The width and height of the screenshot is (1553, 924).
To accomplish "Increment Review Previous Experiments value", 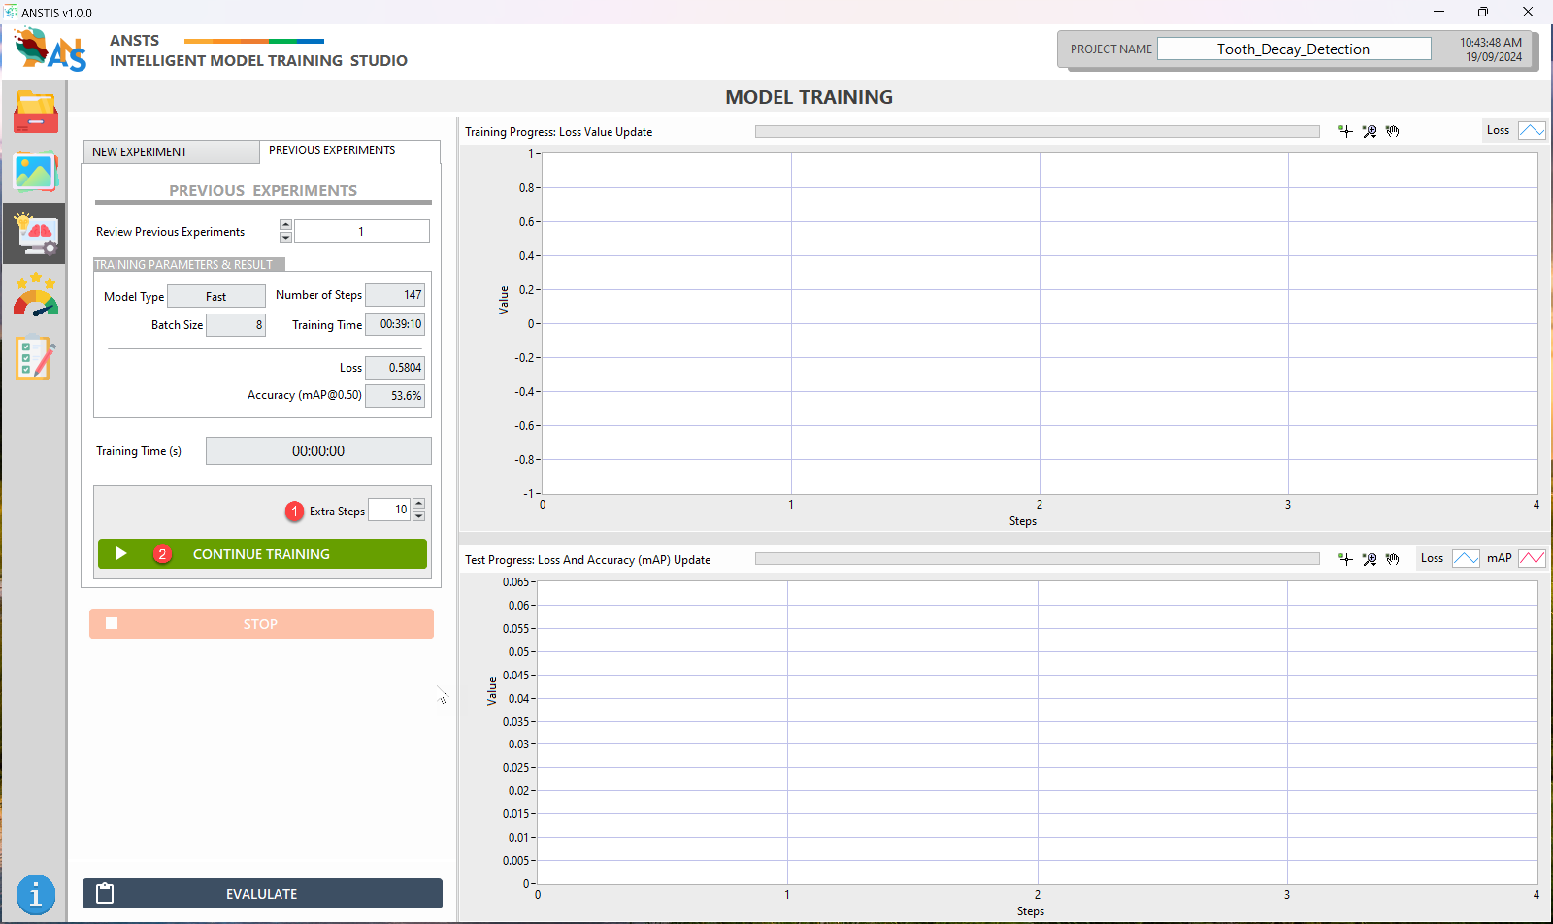I will (285, 225).
